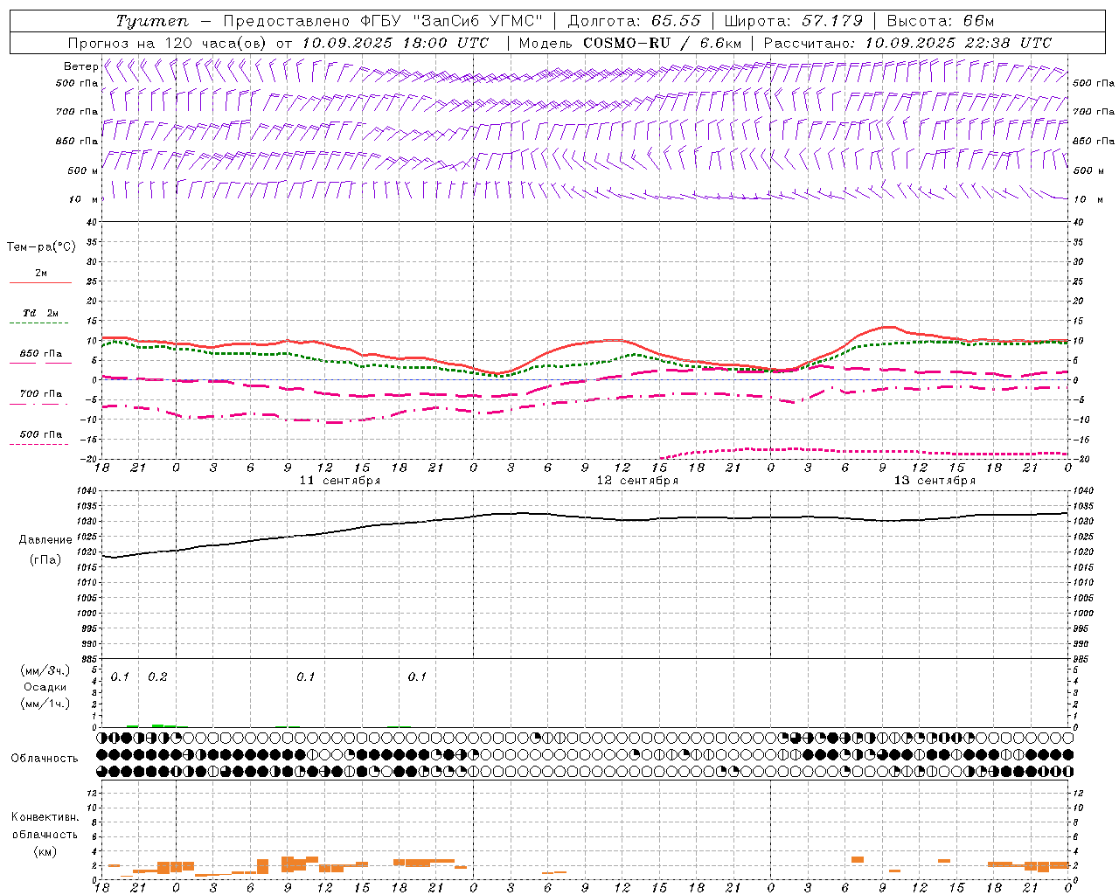
Task: Click the "Осадки" precipitation label
Action: [x=45, y=687]
